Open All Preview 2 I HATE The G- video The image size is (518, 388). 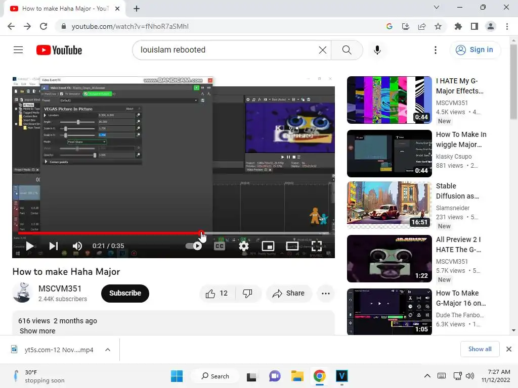[389, 259]
